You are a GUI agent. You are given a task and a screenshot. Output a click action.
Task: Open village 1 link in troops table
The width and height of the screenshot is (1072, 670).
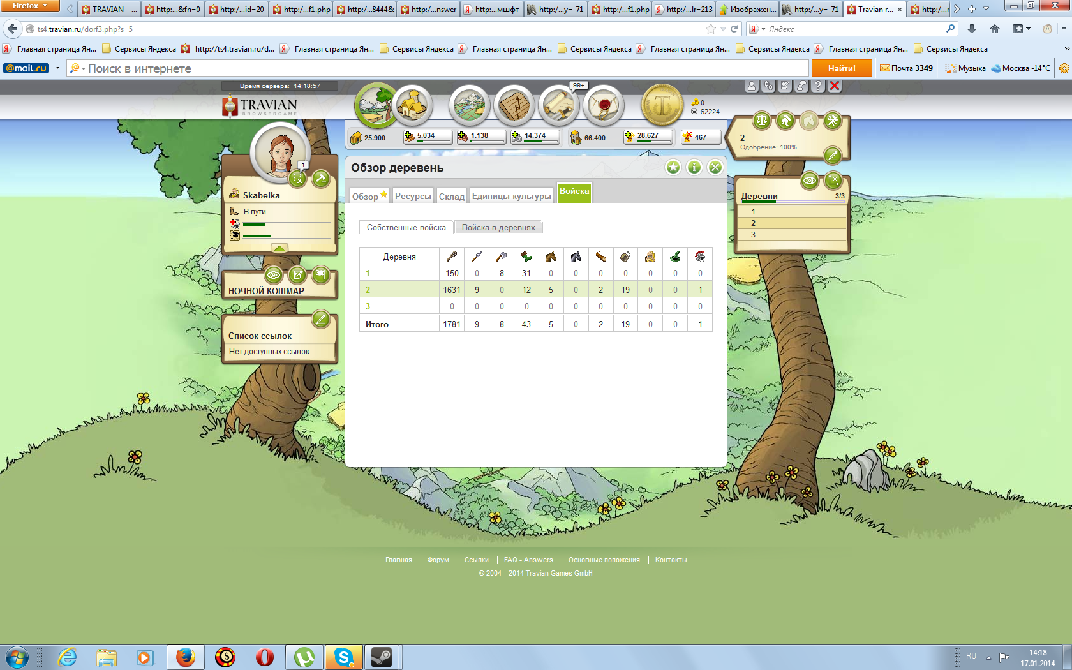(x=368, y=273)
